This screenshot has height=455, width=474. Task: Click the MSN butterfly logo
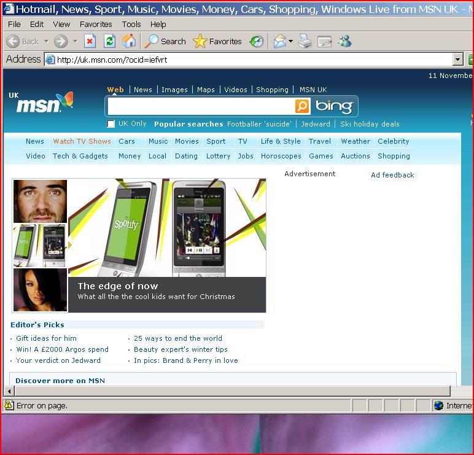[x=44, y=103]
